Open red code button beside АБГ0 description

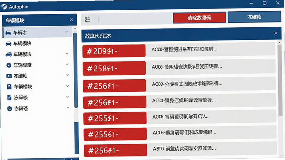pos(115,150)
